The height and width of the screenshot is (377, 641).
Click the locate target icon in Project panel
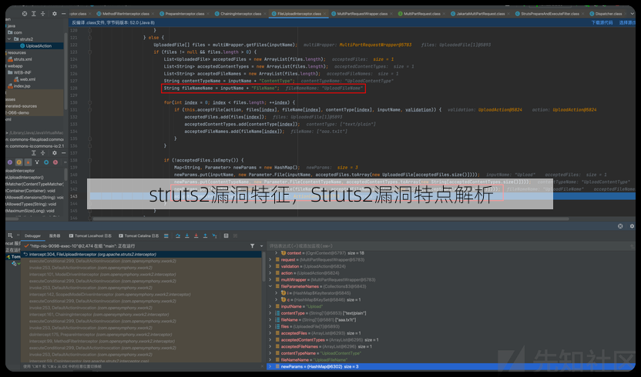point(25,14)
